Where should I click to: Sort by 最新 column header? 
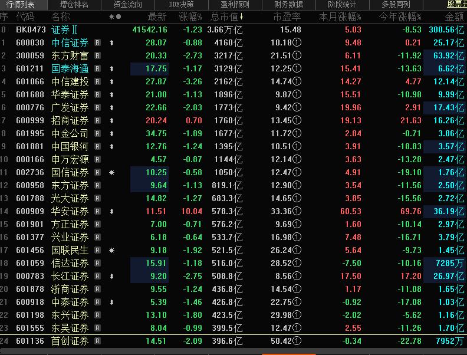click(157, 17)
